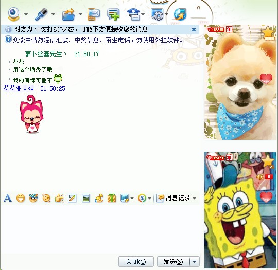Start a voice call with the microphone icon
The image size is (278, 270).
point(41,14)
